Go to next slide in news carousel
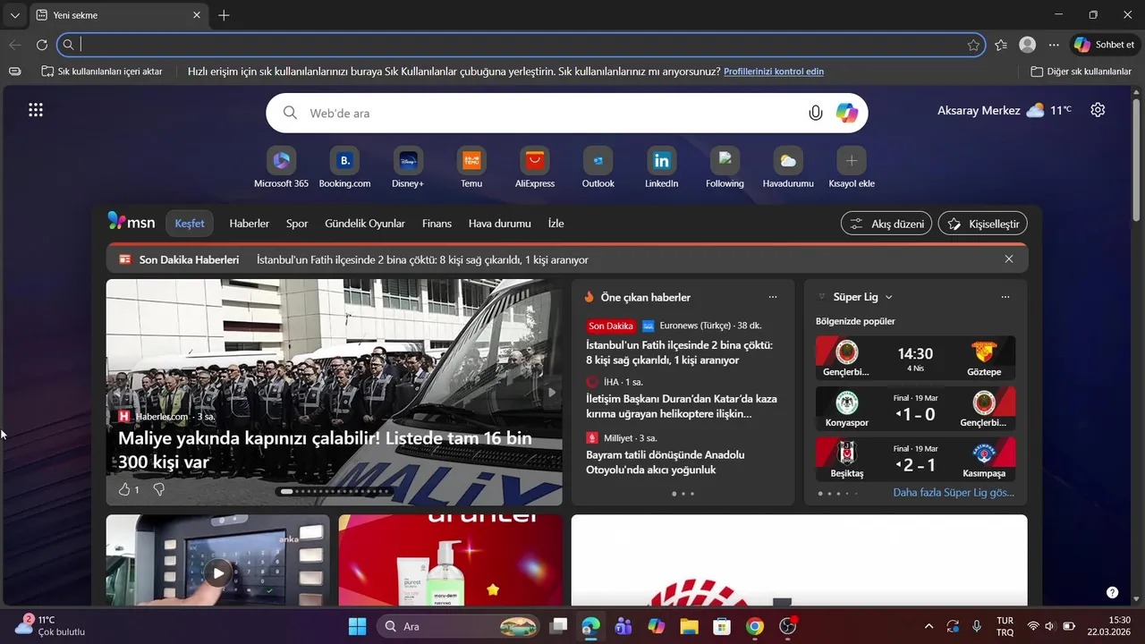This screenshot has height=644, width=1145. pyautogui.click(x=552, y=392)
